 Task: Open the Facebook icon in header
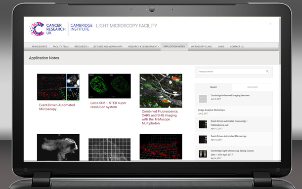270,24
